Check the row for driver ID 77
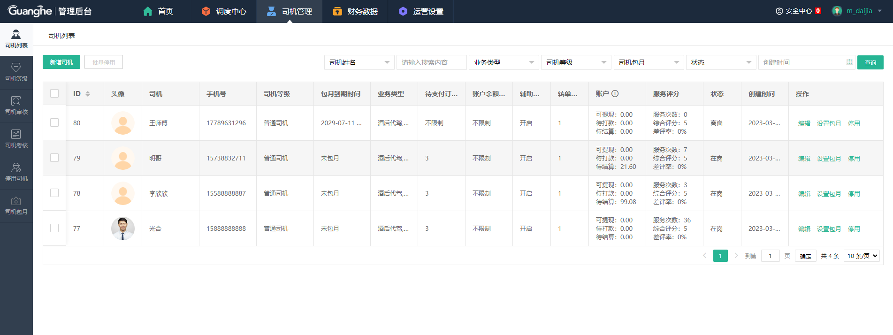Viewport: 893px width, 335px height. (54, 228)
